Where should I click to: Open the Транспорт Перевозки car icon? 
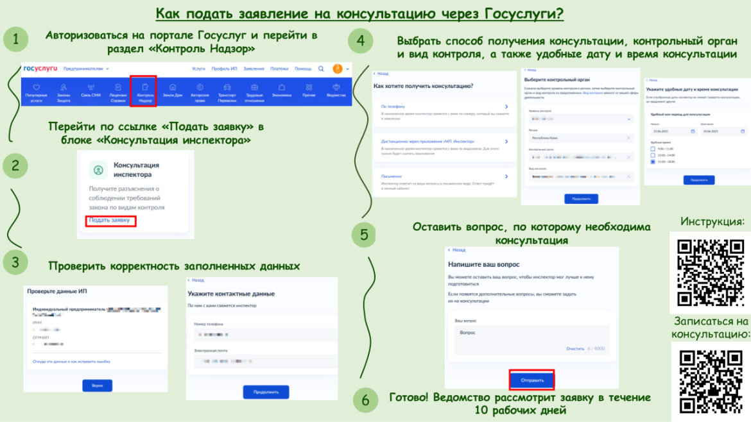(227, 88)
